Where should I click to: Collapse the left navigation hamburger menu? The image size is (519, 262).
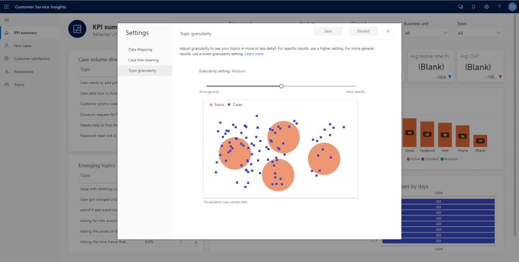pos(6,20)
